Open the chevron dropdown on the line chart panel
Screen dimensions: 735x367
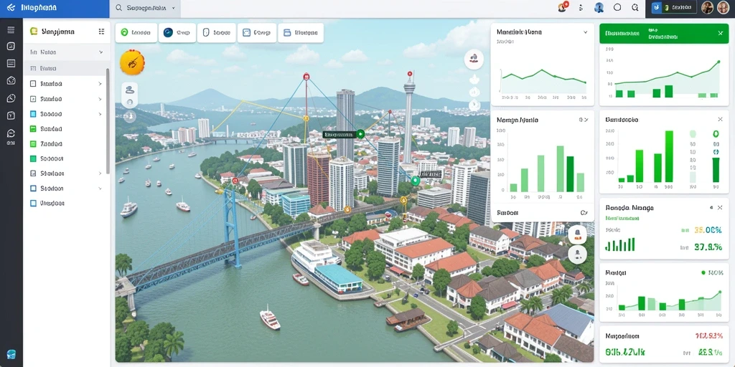[x=585, y=32]
